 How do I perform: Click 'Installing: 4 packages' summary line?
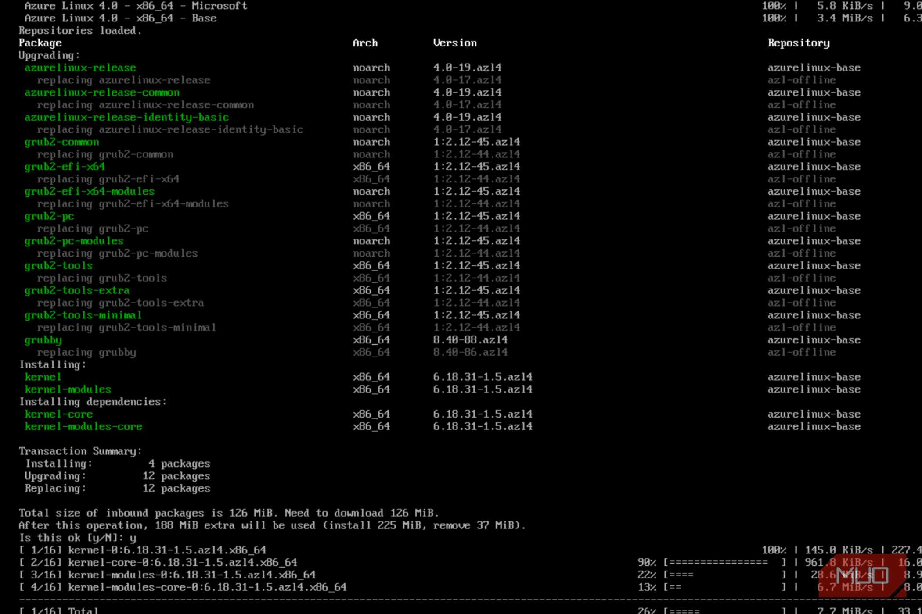(x=117, y=464)
